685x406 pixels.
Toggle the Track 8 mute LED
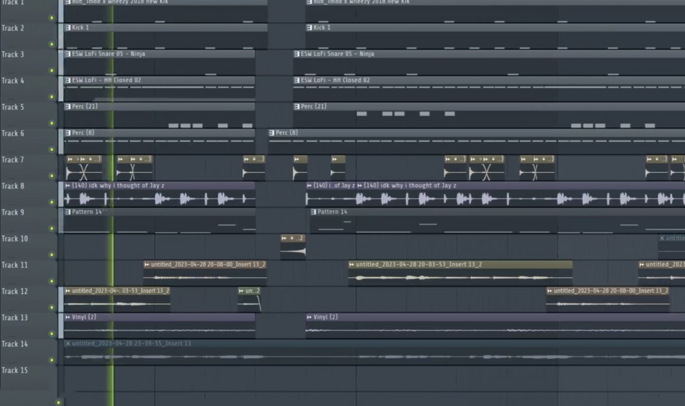(52, 202)
